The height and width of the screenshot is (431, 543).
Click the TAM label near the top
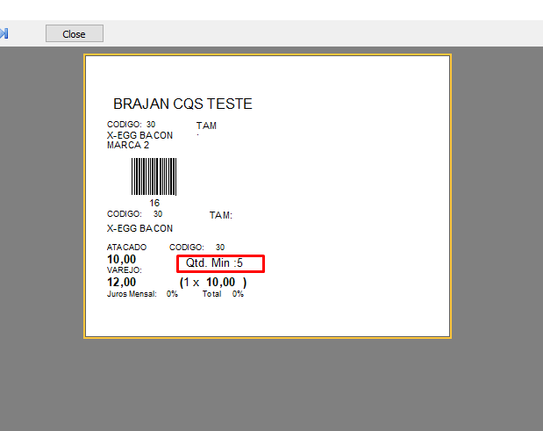coord(206,126)
